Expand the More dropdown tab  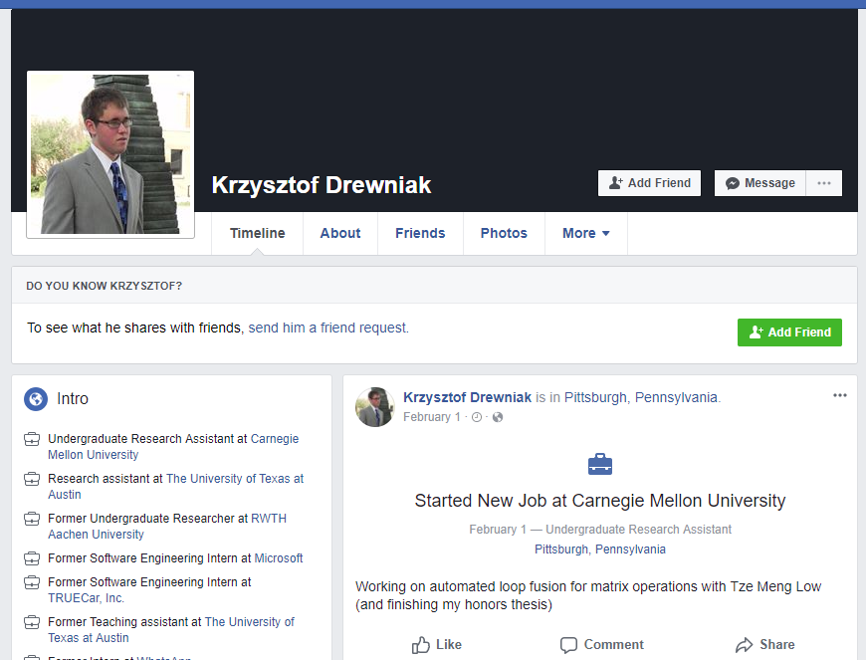click(x=586, y=233)
